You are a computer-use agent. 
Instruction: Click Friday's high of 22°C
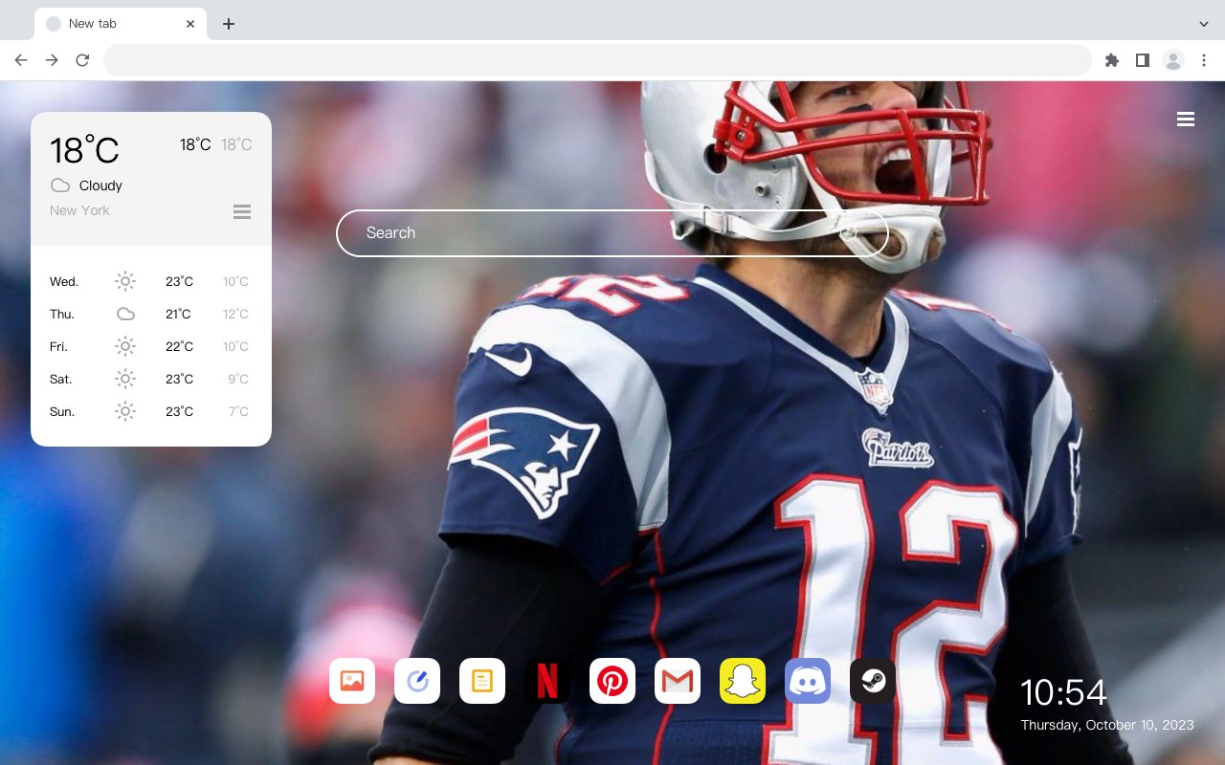coord(179,346)
